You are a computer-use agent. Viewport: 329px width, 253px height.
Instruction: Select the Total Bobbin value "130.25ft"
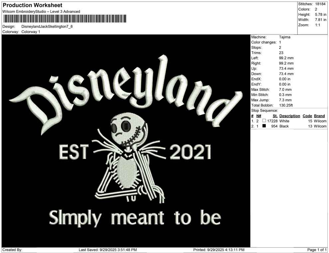tap(286, 105)
